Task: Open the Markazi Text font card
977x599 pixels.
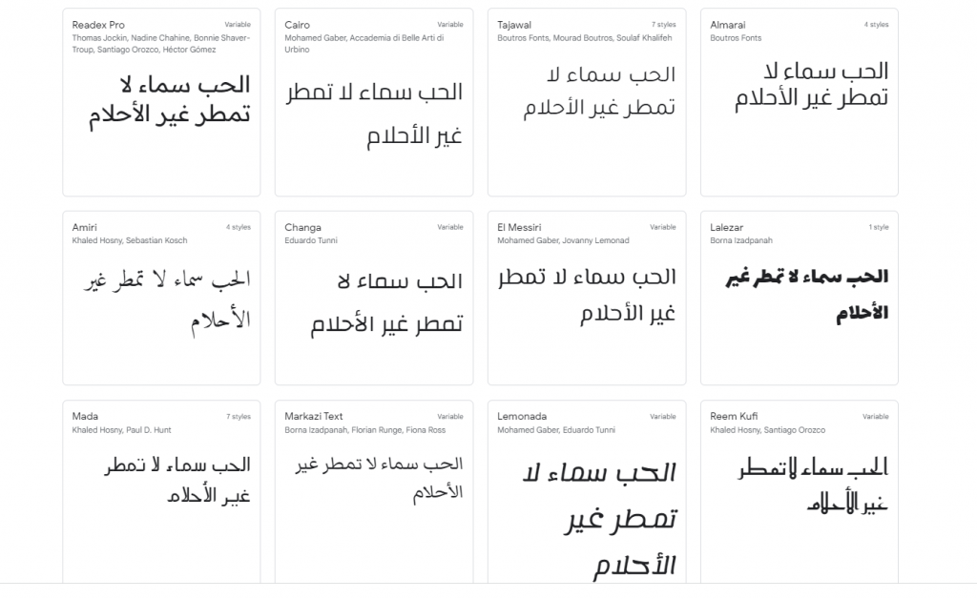Action: click(x=374, y=492)
